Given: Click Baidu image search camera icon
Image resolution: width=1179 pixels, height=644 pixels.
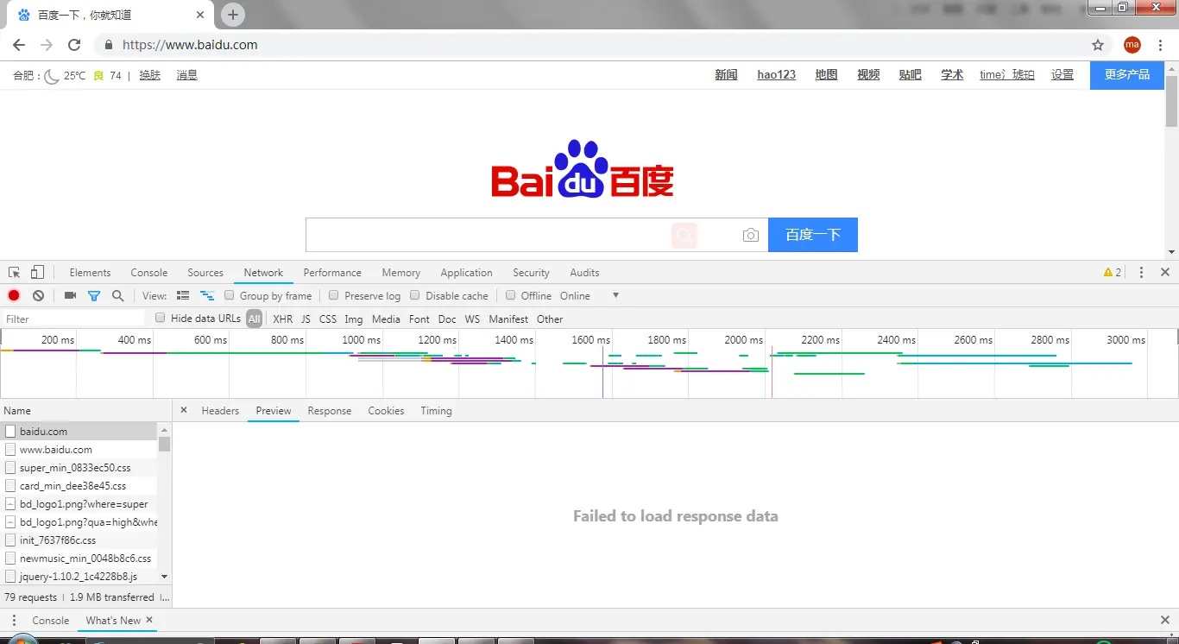Looking at the screenshot, I should click(x=751, y=235).
